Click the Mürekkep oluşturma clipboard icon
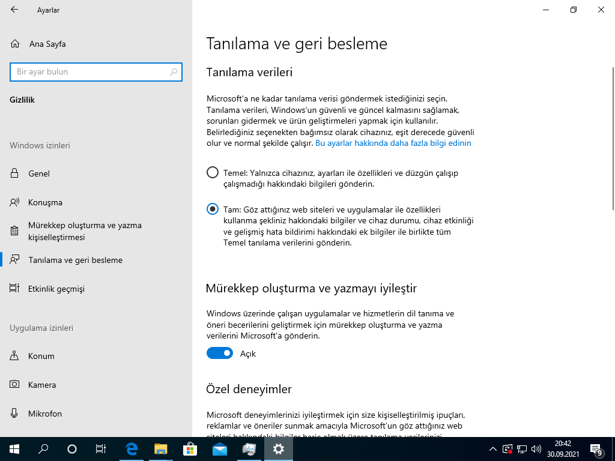This screenshot has width=615, height=461. [14, 231]
